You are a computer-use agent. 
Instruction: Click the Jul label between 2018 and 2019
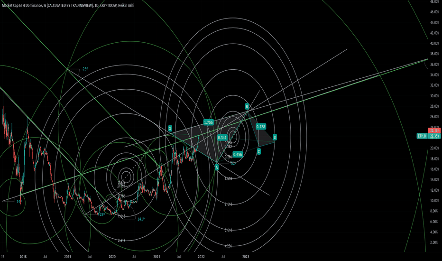point(45,257)
